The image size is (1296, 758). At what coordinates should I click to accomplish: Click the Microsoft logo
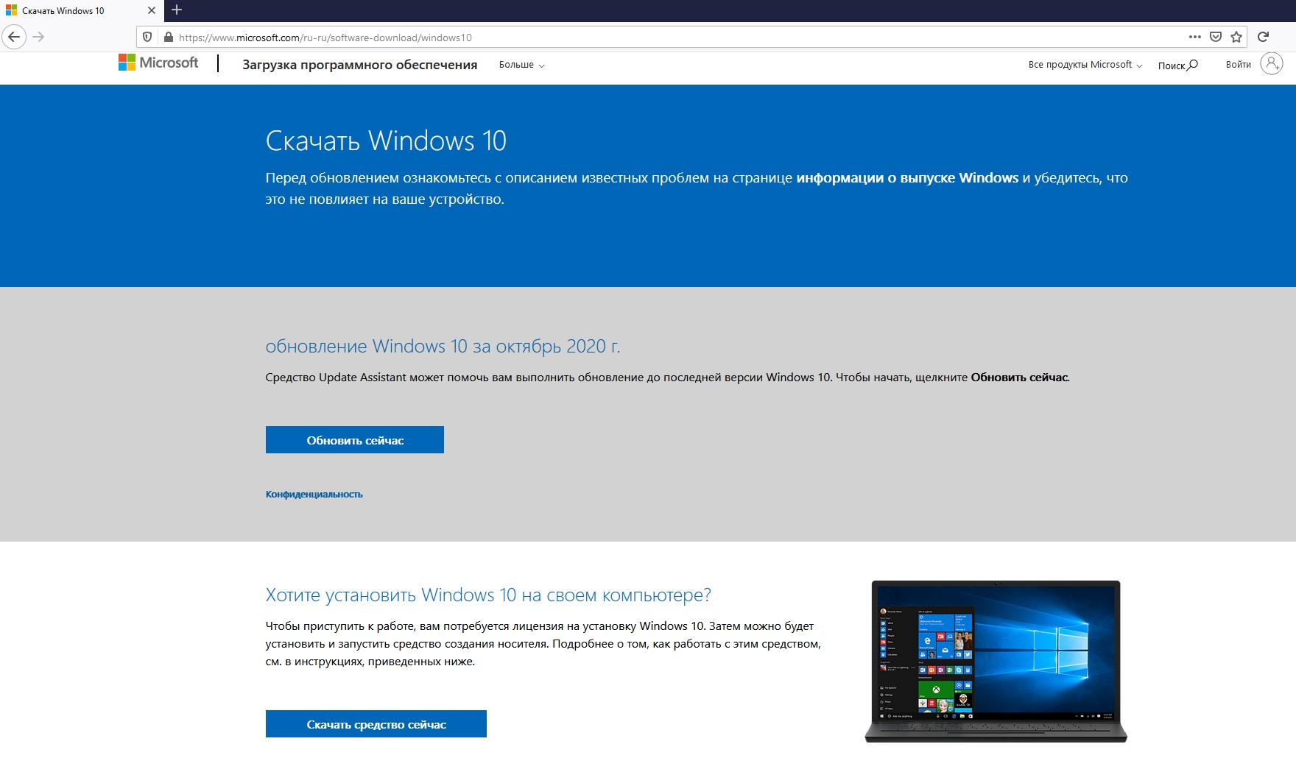coord(158,63)
